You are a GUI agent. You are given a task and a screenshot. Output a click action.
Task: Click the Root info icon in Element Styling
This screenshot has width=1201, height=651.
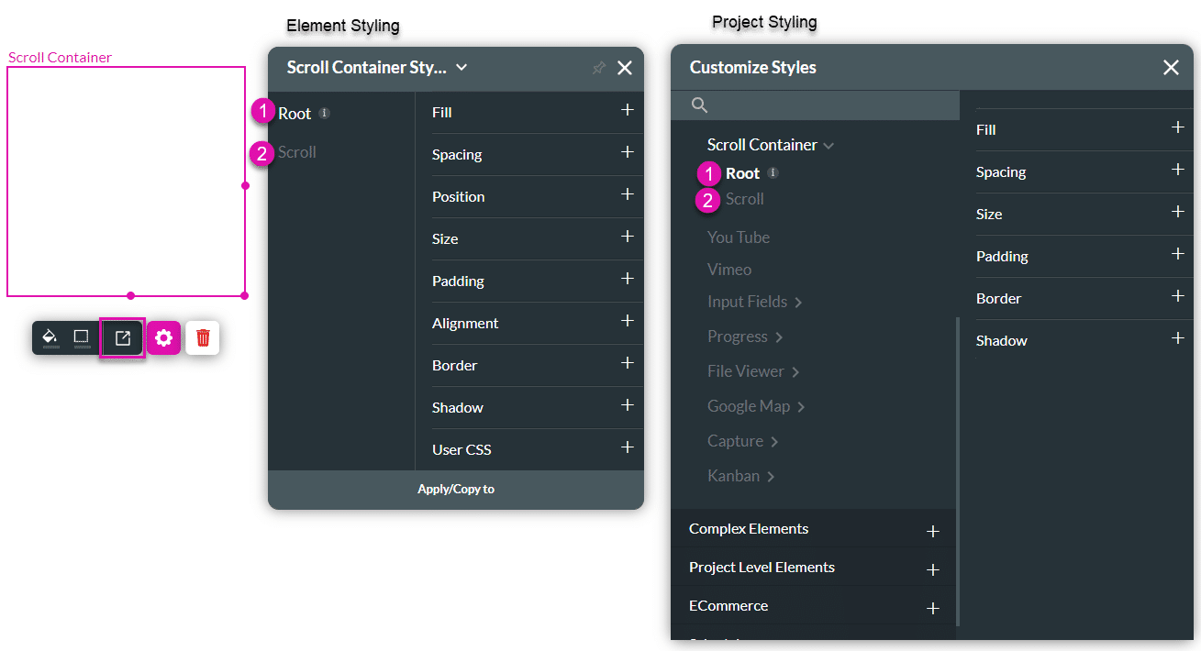tap(323, 112)
